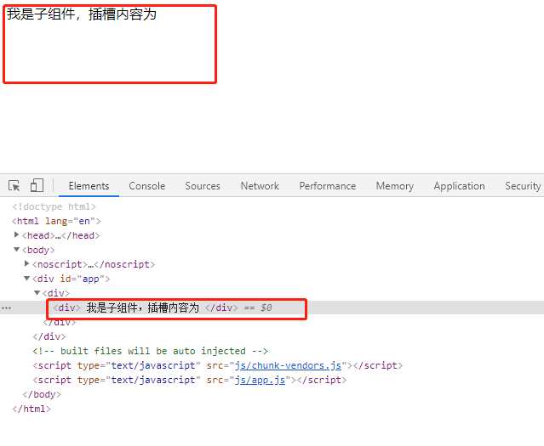Open the Performance tab
The image size is (544, 446).
click(x=328, y=186)
